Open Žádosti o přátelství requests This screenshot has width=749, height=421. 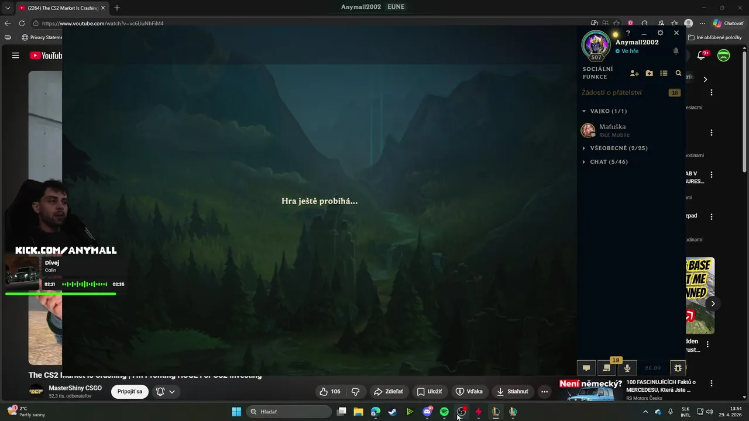click(x=631, y=92)
